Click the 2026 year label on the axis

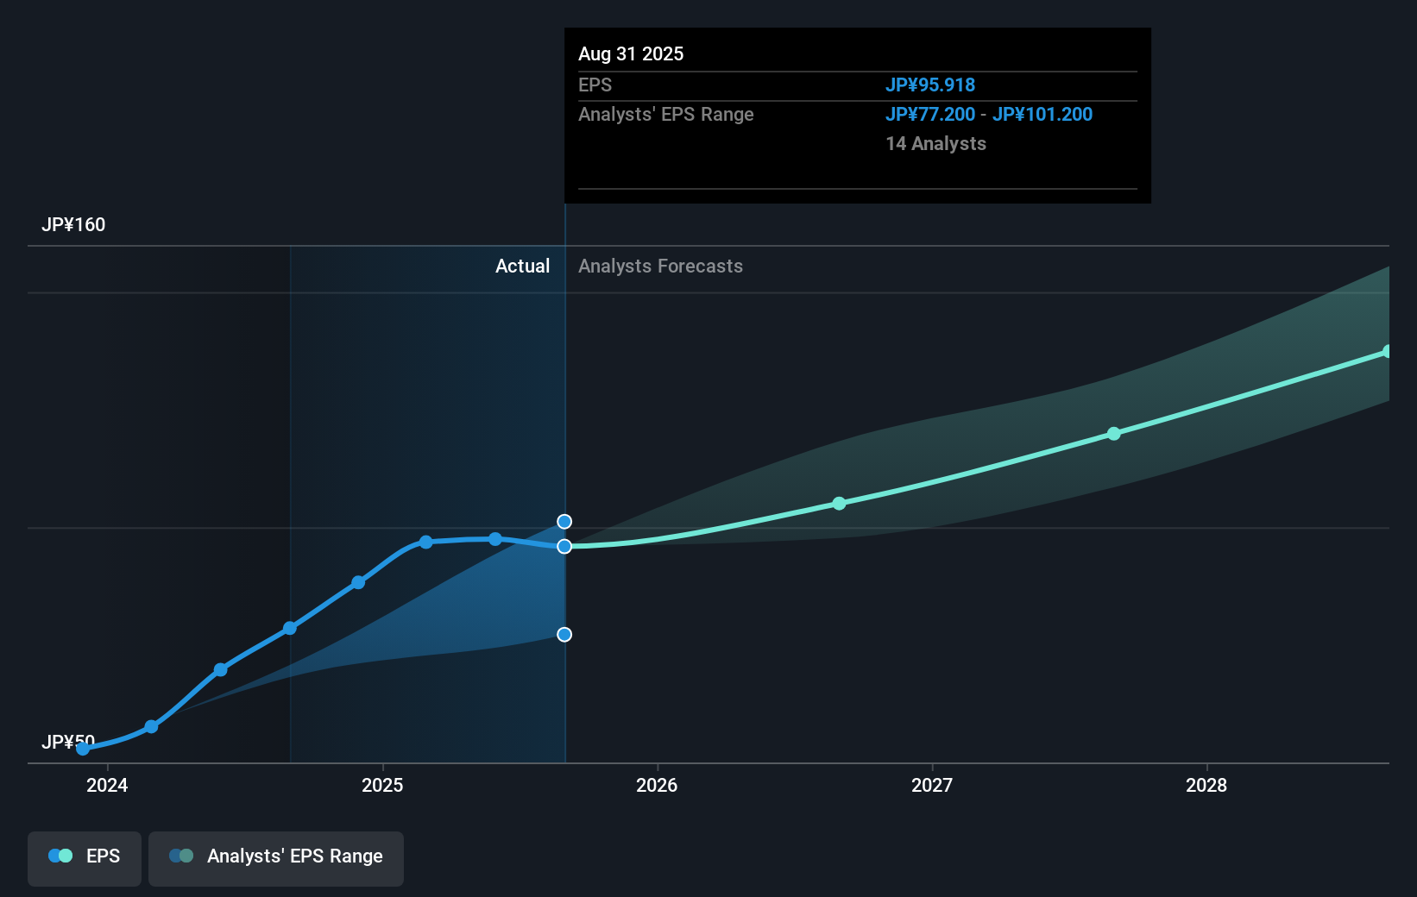click(658, 786)
